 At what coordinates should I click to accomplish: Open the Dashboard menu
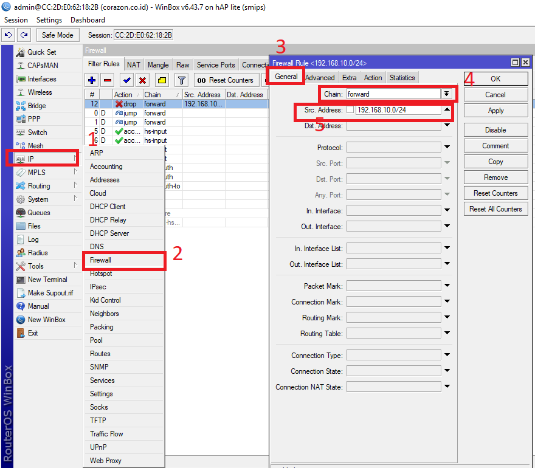tap(88, 20)
